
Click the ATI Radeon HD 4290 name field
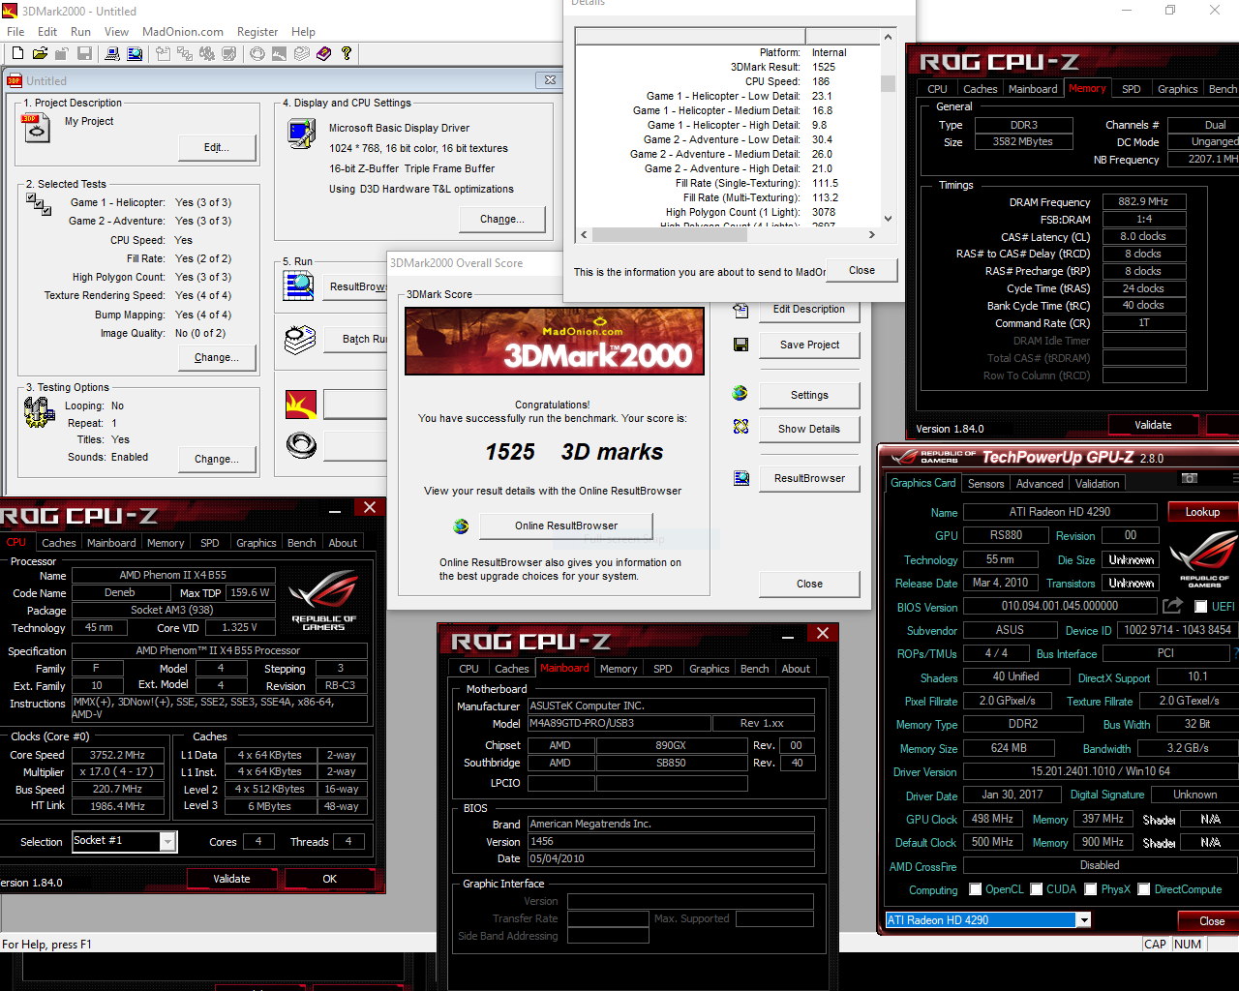point(1060,512)
